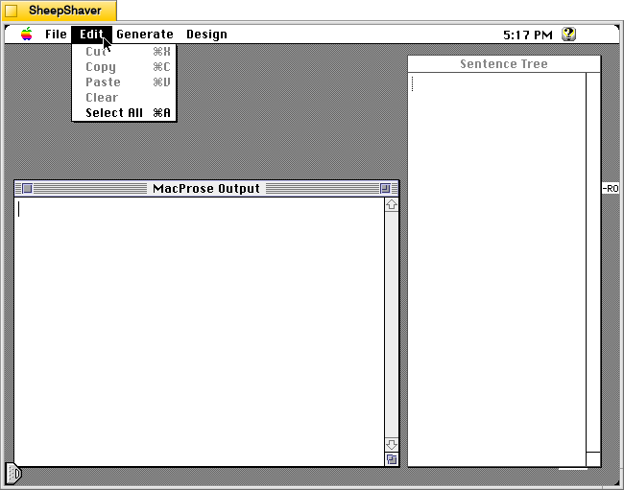The image size is (624, 490).
Task: Open the Generate menu
Action: pos(145,35)
